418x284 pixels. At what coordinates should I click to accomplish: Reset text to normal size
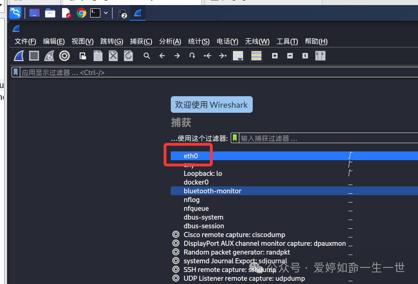pos(305,56)
